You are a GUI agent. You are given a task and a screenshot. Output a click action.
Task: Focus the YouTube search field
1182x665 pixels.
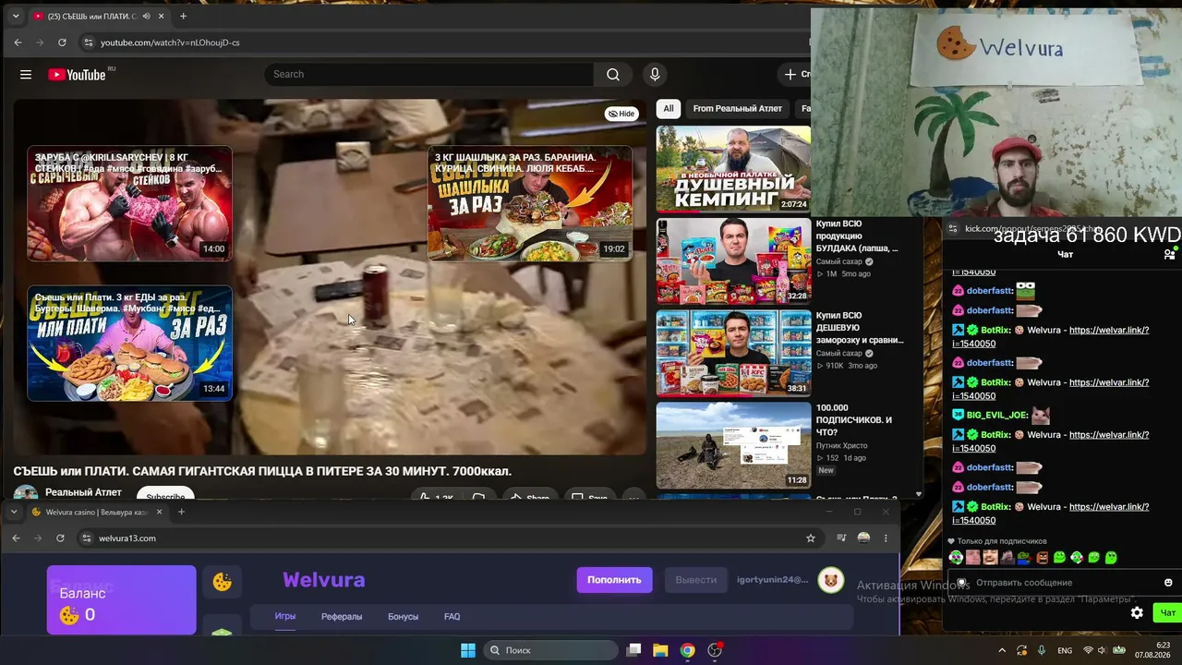(429, 75)
